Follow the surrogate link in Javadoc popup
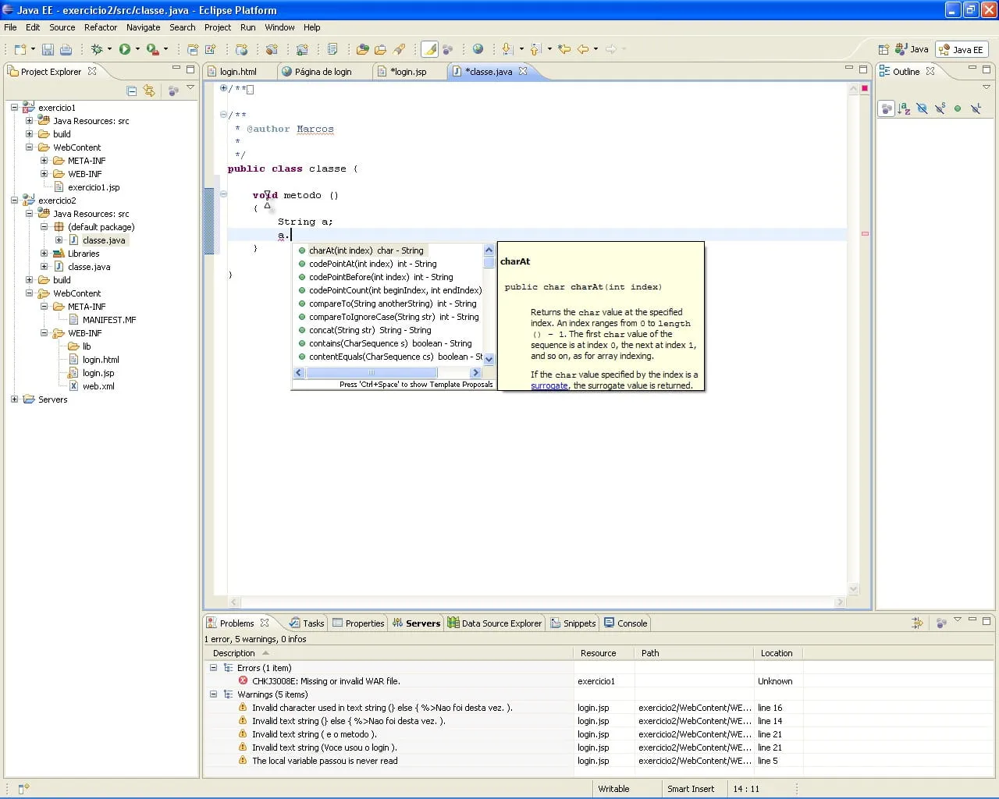Image resolution: width=999 pixels, height=799 pixels. pyautogui.click(x=549, y=385)
